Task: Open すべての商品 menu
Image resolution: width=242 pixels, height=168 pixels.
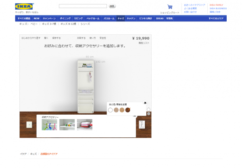Action: pos(24,19)
